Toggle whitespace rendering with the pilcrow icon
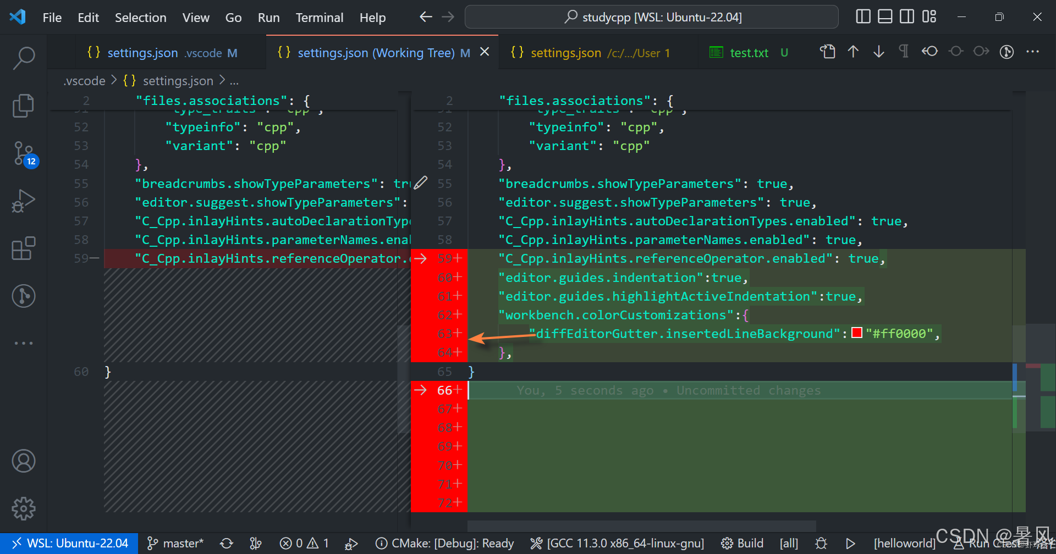This screenshot has width=1056, height=554. pos(903,51)
